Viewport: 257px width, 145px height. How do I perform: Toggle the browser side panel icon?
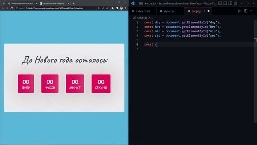pos(117,8)
